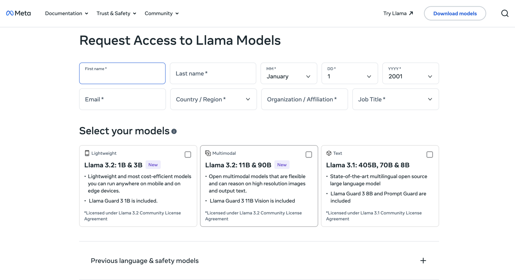Click the Organization / Affiliation field
Screen dimensions: 515x280
pyautogui.click(x=305, y=99)
